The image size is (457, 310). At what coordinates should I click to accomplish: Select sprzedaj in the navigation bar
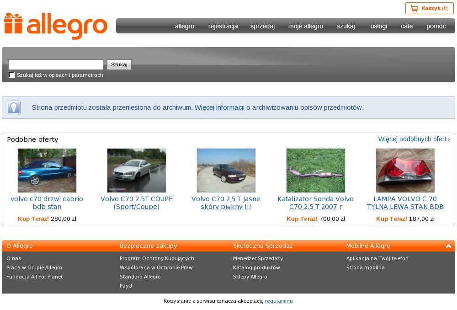[x=262, y=26]
